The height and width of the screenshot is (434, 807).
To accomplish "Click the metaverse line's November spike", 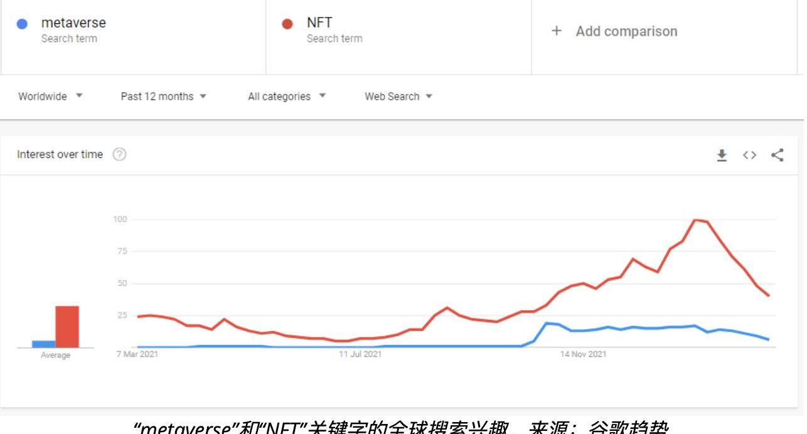I will coord(547,323).
